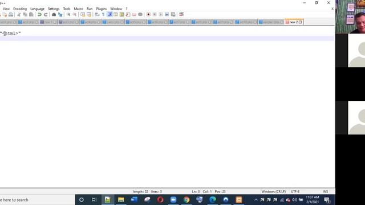Open the Macro menu
The height and width of the screenshot is (205, 365).
click(79, 9)
